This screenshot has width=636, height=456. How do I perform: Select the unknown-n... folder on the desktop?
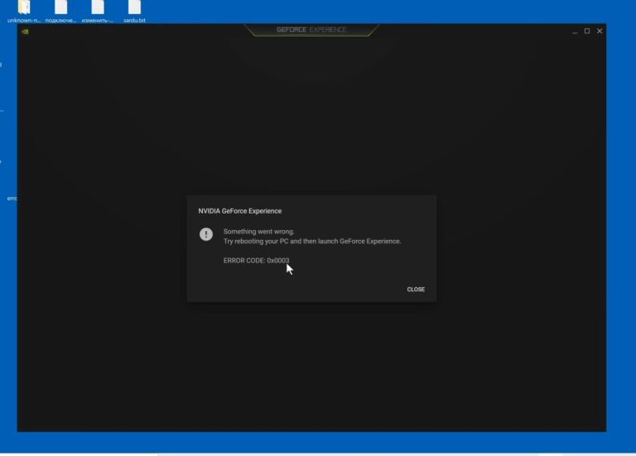(24, 9)
